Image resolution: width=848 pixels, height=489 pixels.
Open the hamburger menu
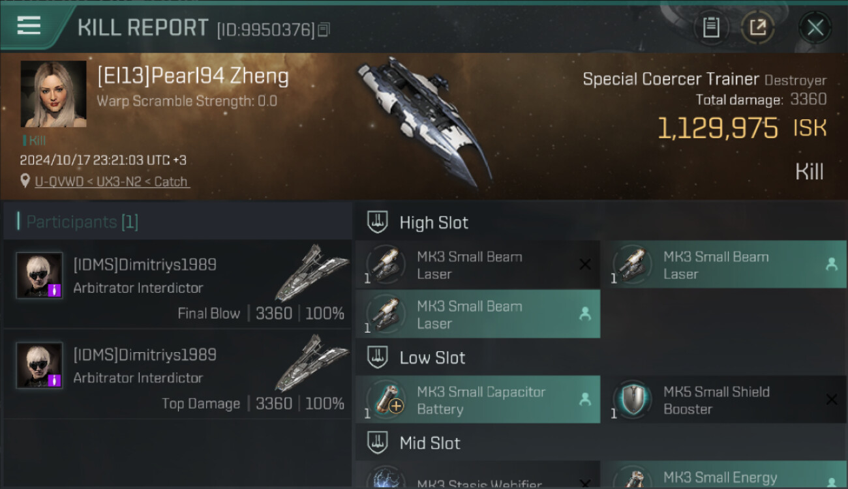point(29,26)
